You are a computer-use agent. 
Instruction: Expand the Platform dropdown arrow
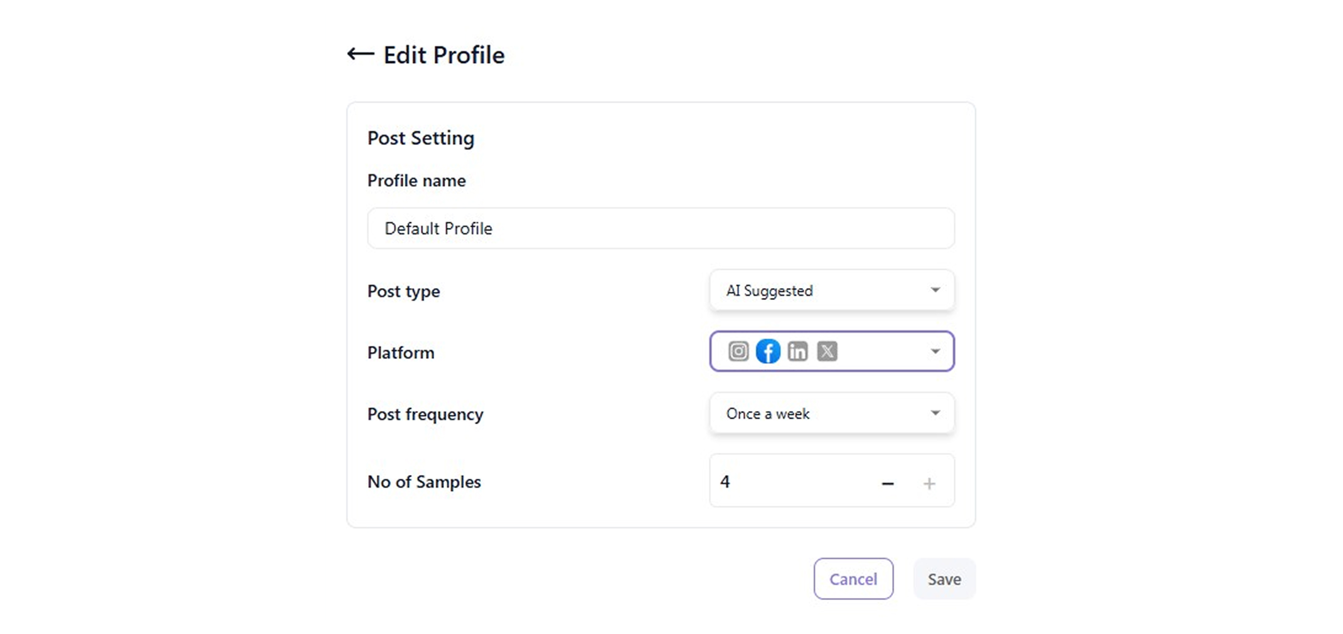pos(935,351)
